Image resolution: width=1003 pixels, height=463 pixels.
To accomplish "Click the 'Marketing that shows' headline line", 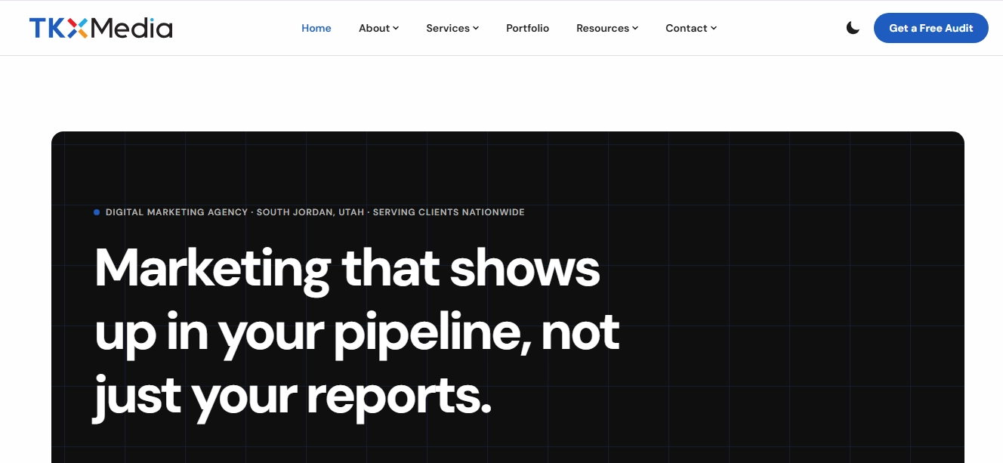I will (347, 268).
